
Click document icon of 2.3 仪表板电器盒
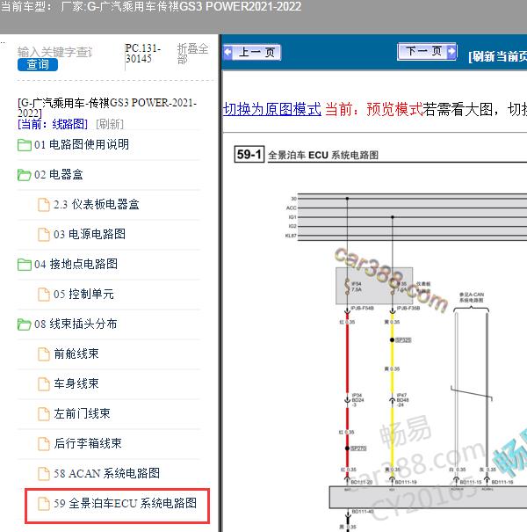44,205
